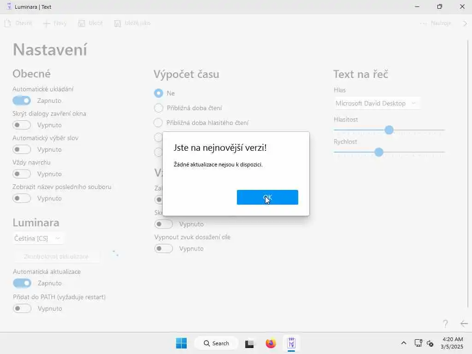Toggle Skrýt dialogy zavření okna switch
Screen dimensions: 472x354
(x=22, y=125)
